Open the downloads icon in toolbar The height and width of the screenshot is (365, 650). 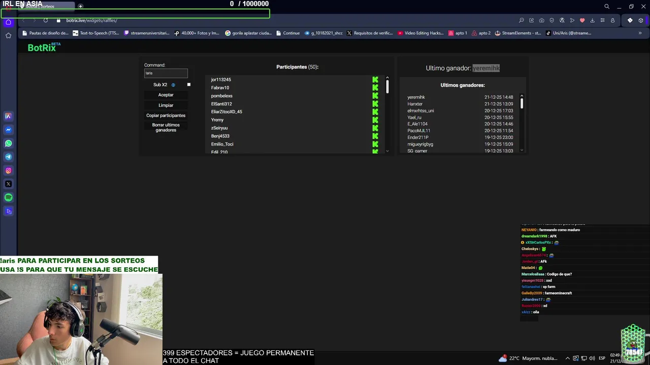tap(592, 20)
